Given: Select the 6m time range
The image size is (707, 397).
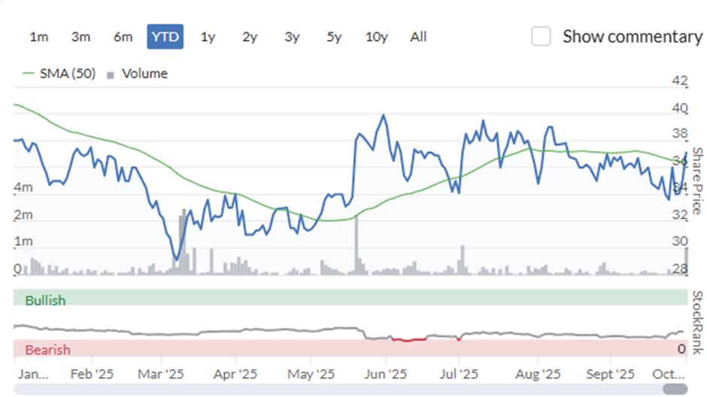Looking at the screenshot, I should click(x=123, y=37).
